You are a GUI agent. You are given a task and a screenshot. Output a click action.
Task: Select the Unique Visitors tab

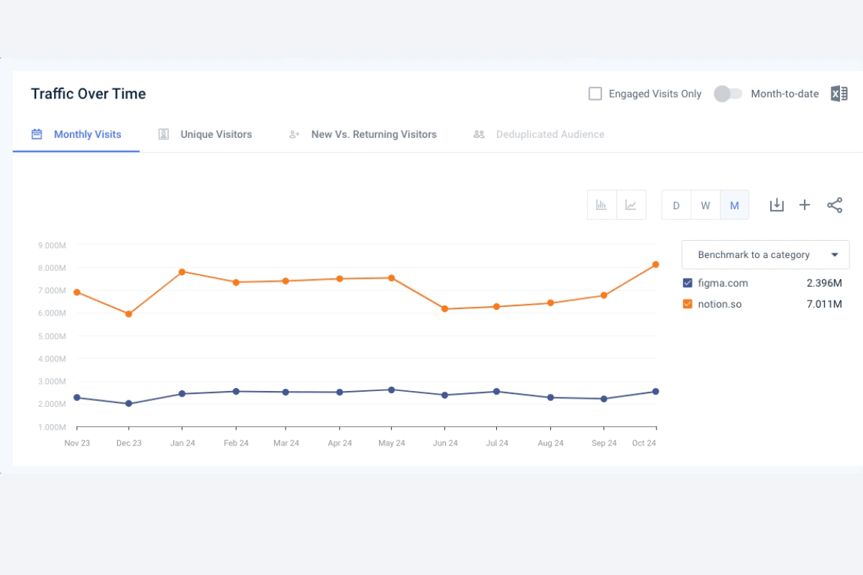click(x=216, y=134)
